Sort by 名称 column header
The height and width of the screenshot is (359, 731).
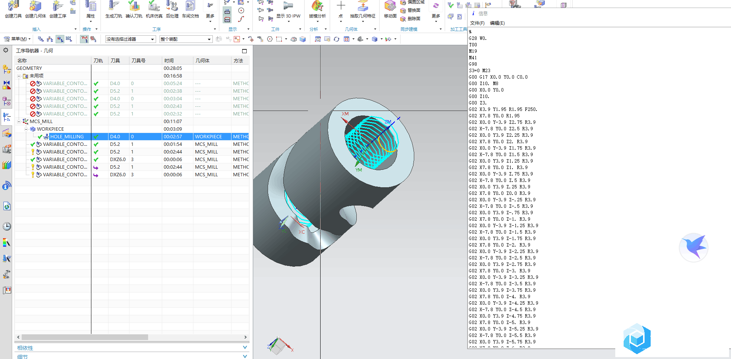(x=53, y=61)
